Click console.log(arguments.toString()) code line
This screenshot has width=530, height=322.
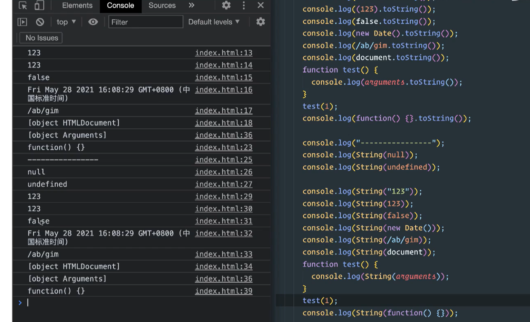pyautogui.click(x=387, y=82)
